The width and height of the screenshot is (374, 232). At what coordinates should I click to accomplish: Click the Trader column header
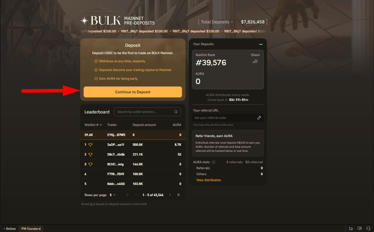click(x=112, y=125)
